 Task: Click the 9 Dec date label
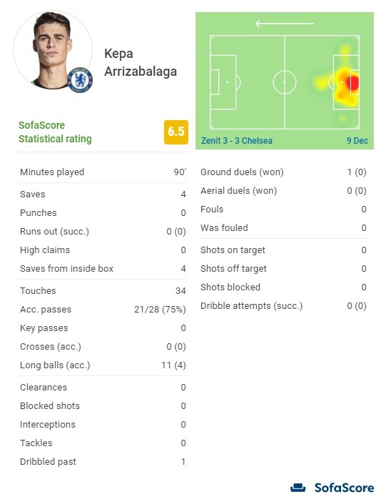357,141
